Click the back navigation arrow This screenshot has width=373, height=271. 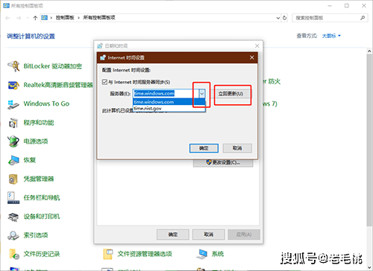point(7,18)
